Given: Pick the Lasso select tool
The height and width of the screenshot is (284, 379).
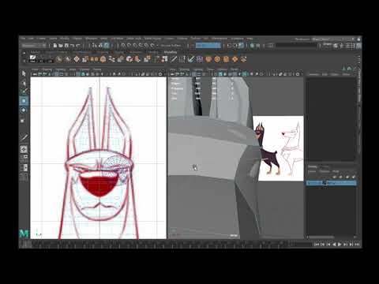Looking at the screenshot, I should coord(24,83).
